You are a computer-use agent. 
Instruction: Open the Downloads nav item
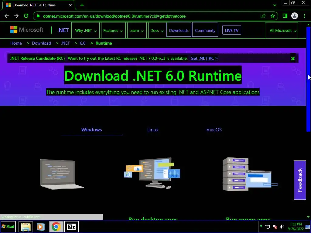[x=179, y=31]
